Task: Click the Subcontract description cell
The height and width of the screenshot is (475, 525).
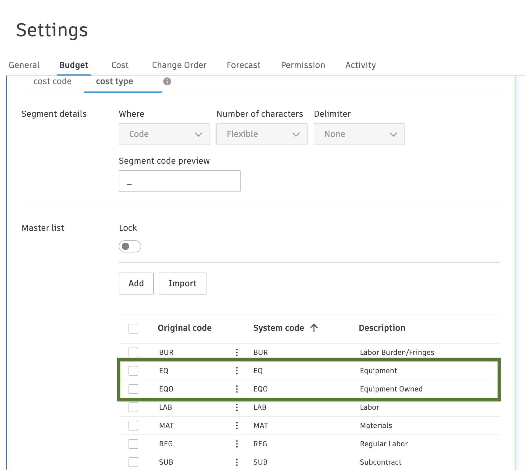Action: pyautogui.click(x=381, y=462)
